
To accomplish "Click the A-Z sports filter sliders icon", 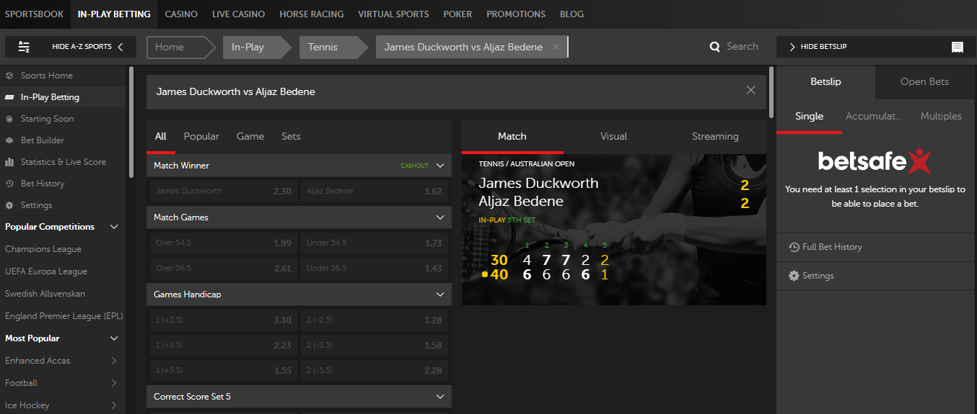I will [24, 47].
